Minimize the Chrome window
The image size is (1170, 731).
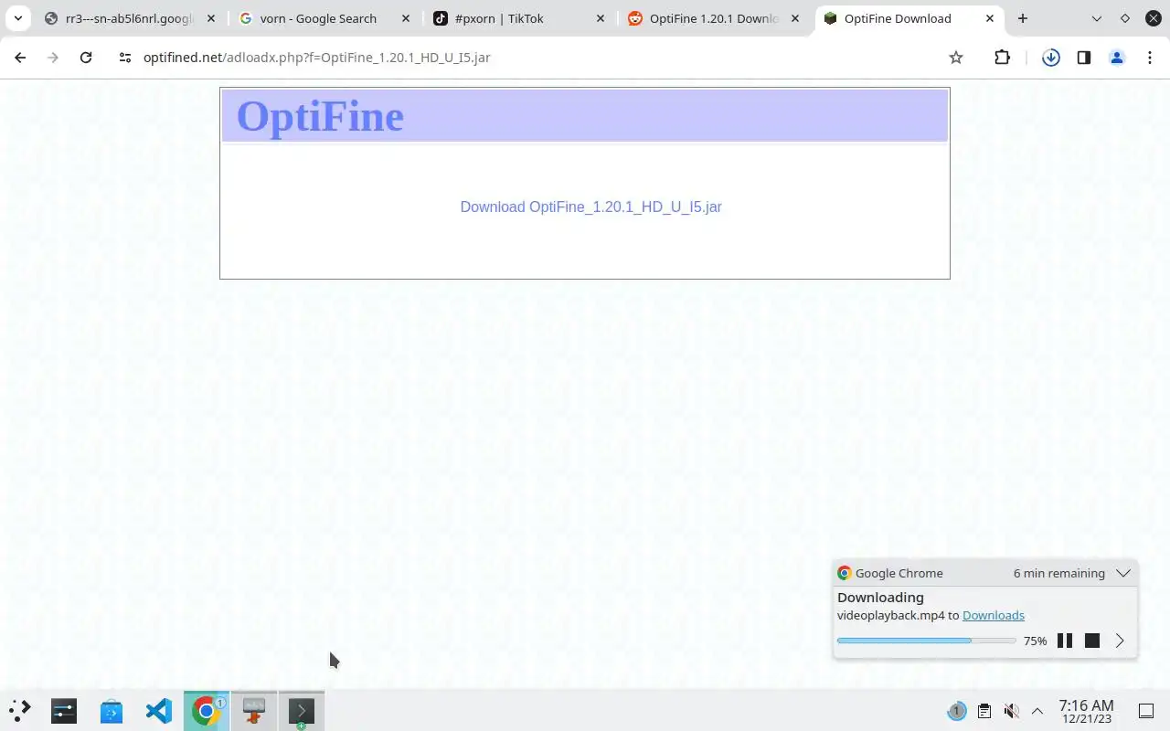1097,18
